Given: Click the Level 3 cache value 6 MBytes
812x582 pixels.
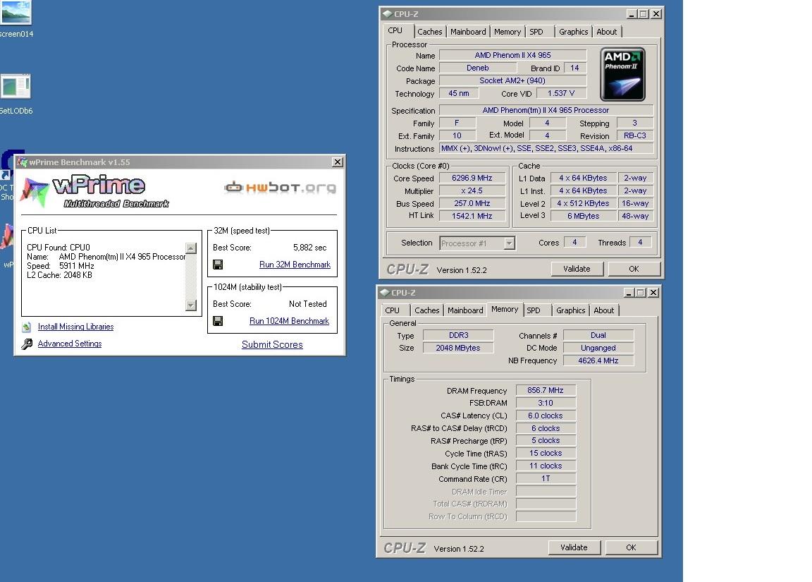Looking at the screenshot, I should click(x=583, y=216).
